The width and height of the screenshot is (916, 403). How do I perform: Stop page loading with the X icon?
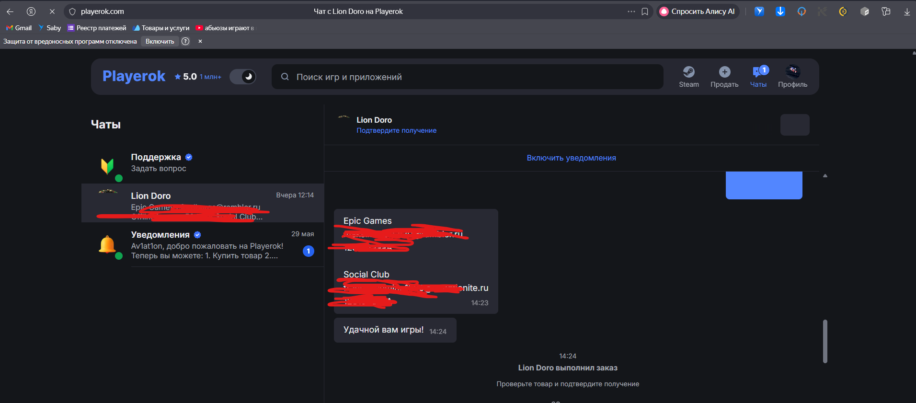tap(52, 12)
